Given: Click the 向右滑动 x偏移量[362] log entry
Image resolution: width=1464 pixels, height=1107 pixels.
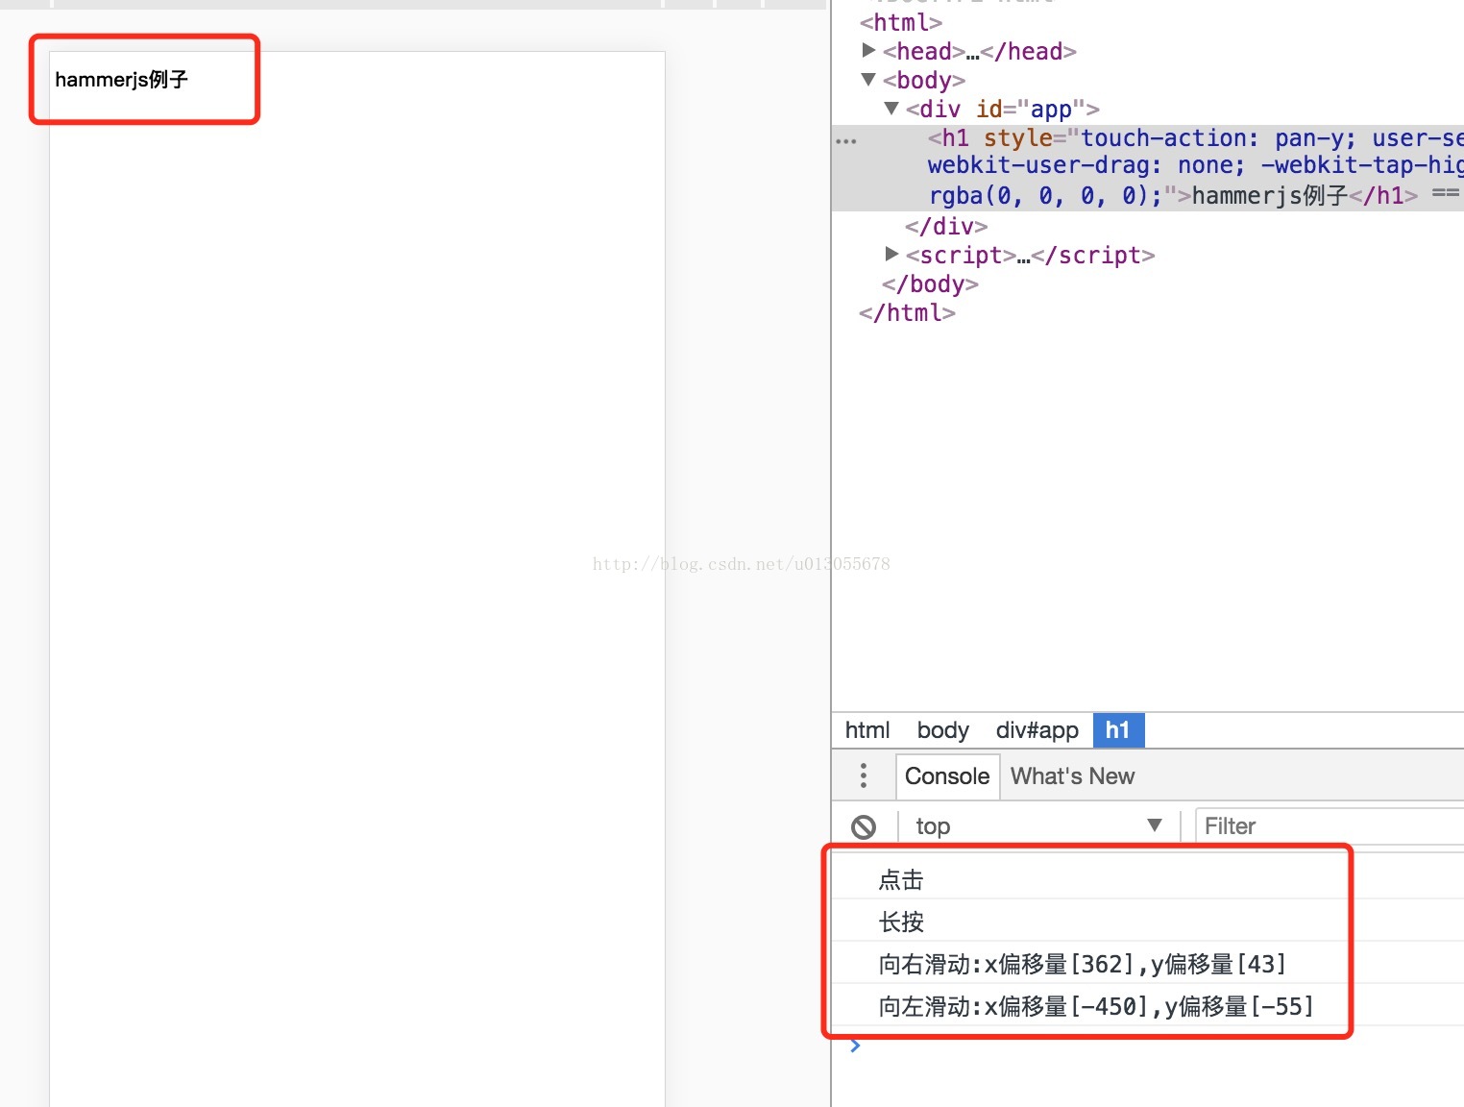Looking at the screenshot, I should pyautogui.click(x=1082, y=964).
